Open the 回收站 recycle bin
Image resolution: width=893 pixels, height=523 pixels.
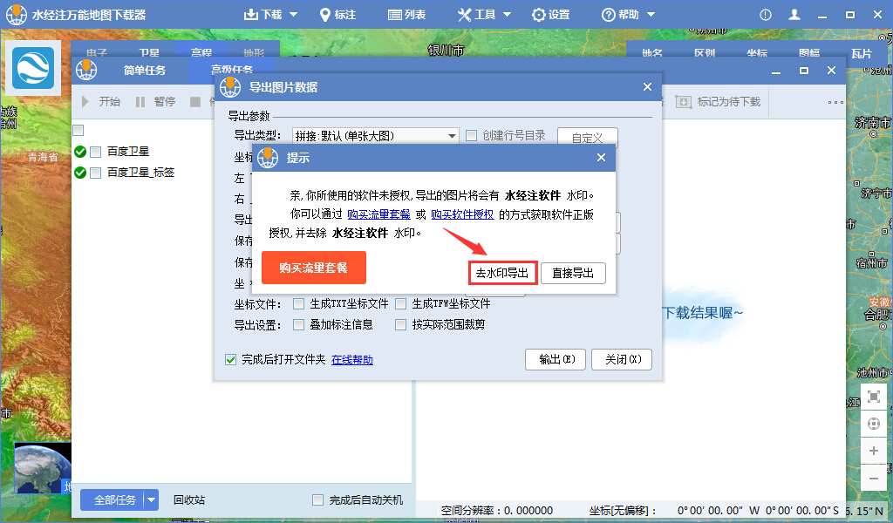click(189, 500)
